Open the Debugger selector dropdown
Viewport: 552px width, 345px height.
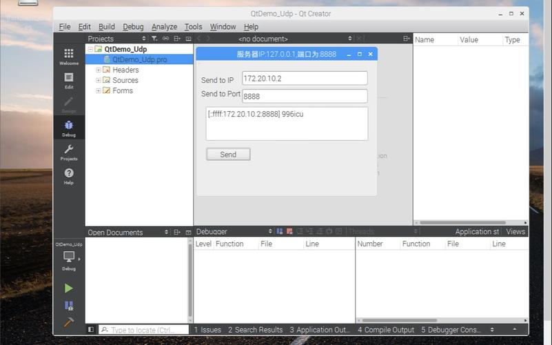(x=270, y=231)
